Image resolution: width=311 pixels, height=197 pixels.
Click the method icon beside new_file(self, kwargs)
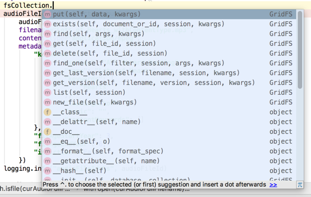coord(47,102)
